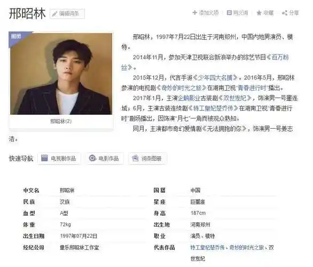Open 特工皇妃楚乔传 under 代表作品
The height and width of the screenshot is (267, 313).
coord(207,248)
